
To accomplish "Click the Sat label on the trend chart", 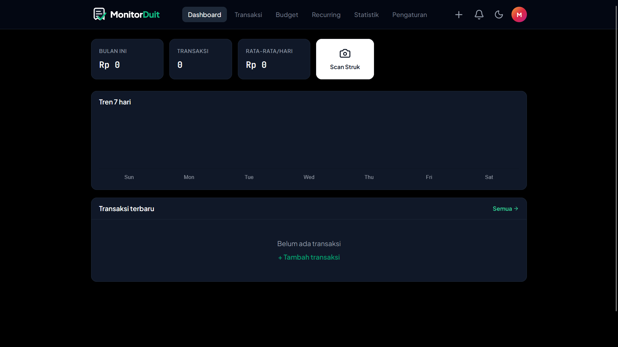I will point(489,177).
